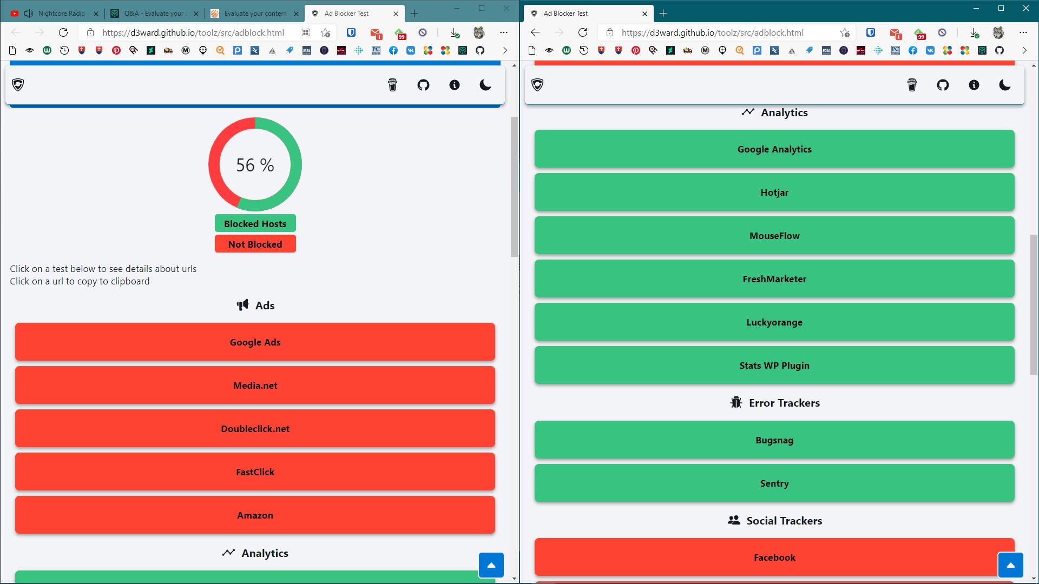Reload the right browser window page
Image resolution: width=1039 pixels, height=584 pixels.
tap(583, 32)
